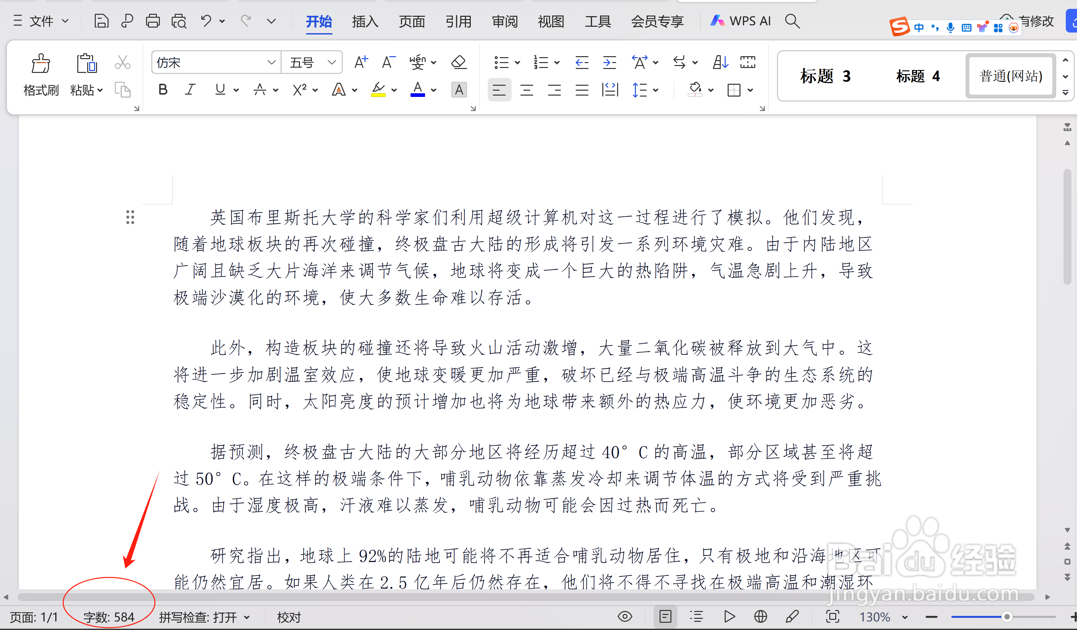This screenshot has width=1077, height=630.
Task: Click the save document icon
Action: tap(101, 21)
